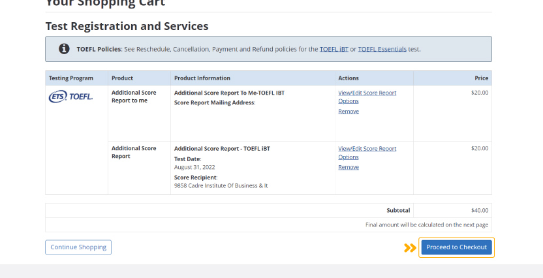This screenshot has width=543, height=278.
Task: Click the info icon in TOEFL Policies banner
Action: point(64,49)
